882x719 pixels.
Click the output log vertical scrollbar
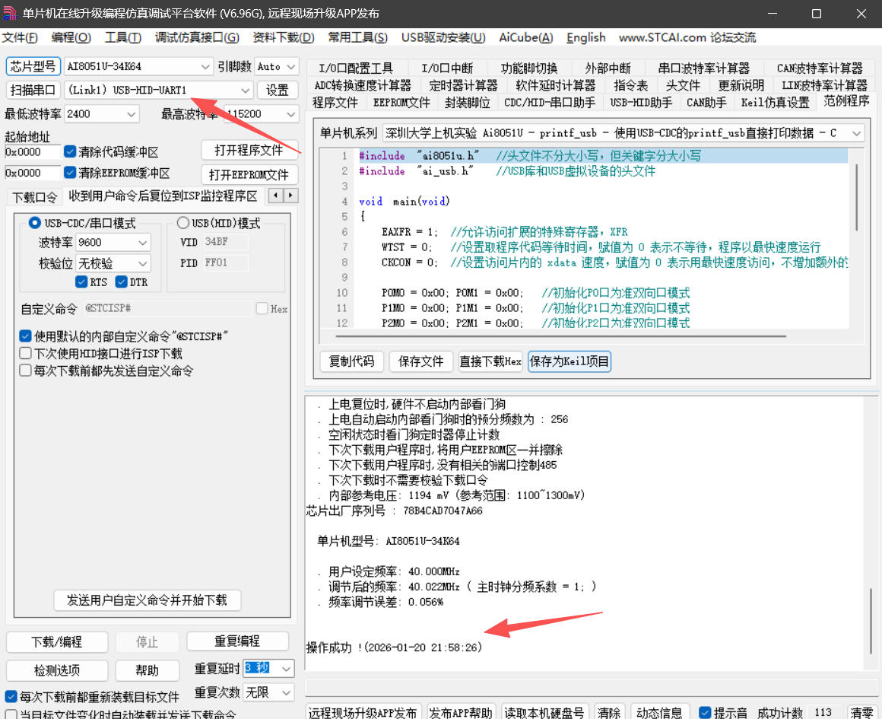coord(871,624)
